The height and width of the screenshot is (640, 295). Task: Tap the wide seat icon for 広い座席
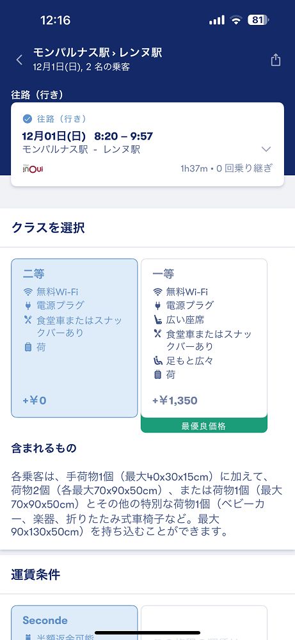(157, 319)
